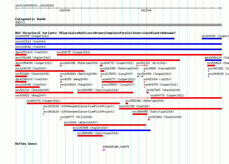Viewport: 229px width, 164px height.
Task: Select esv29850 (Conrad2009) complex variant
Action: 160,68
